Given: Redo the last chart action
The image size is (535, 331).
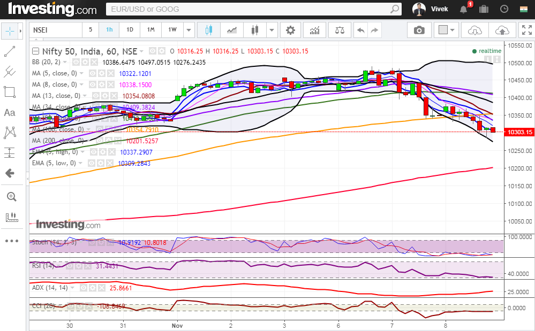Looking at the screenshot, I should (375, 30).
